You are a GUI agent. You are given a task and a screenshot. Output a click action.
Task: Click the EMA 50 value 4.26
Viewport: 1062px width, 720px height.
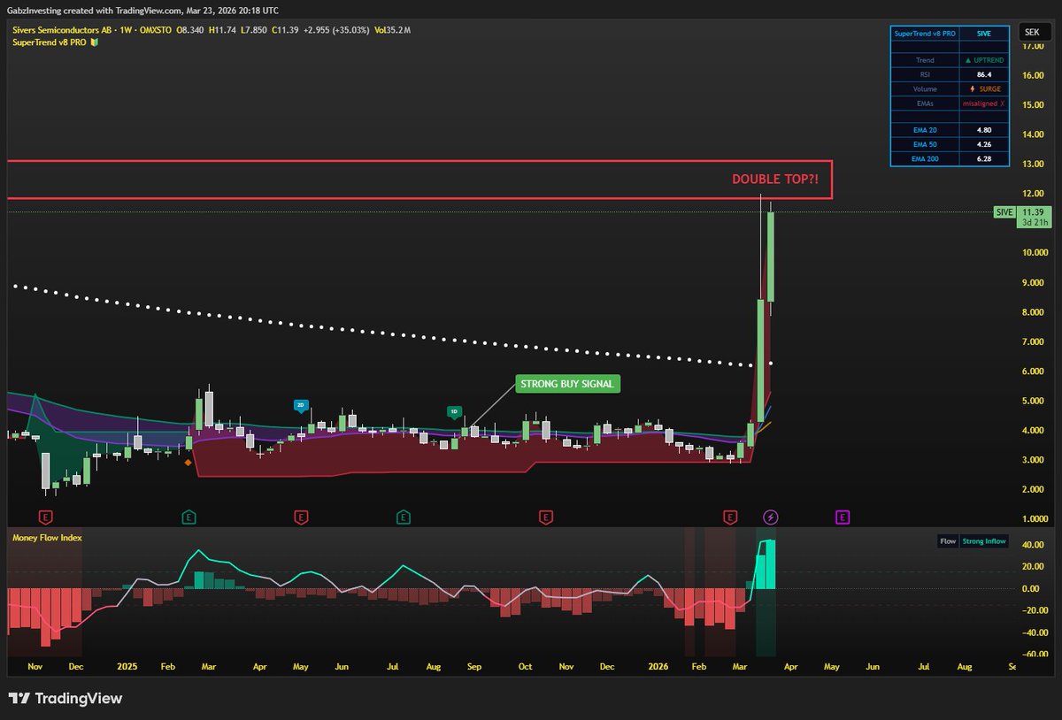click(x=984, y=144)
